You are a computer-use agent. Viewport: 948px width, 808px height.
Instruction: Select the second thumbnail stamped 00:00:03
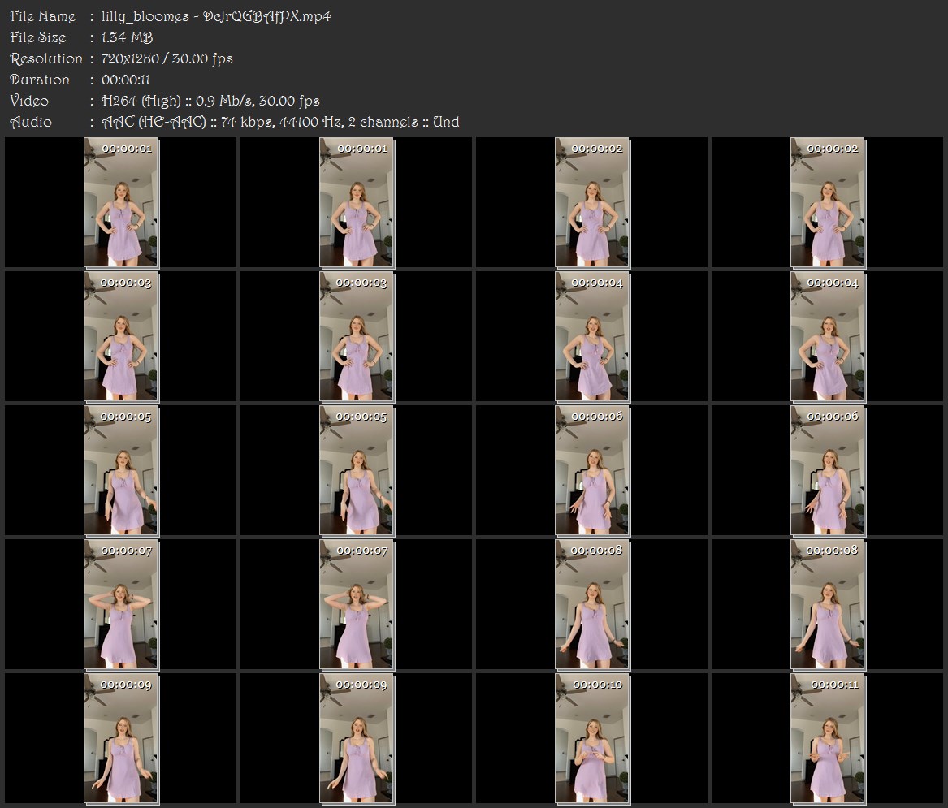click(x=357, y=337)
